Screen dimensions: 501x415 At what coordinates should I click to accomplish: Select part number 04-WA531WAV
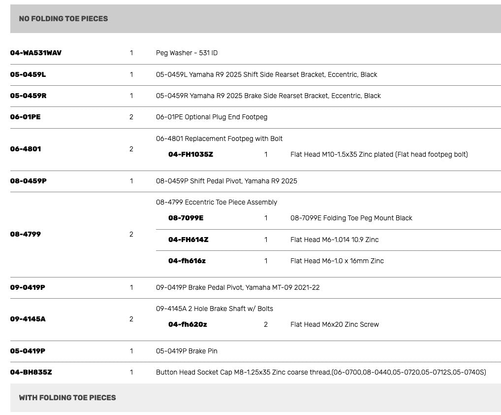(36, 53)
